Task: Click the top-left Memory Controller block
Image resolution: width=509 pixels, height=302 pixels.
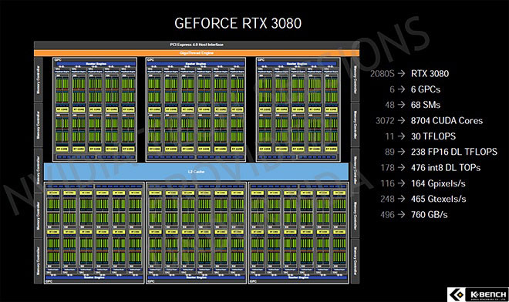Action: (39, 80)
